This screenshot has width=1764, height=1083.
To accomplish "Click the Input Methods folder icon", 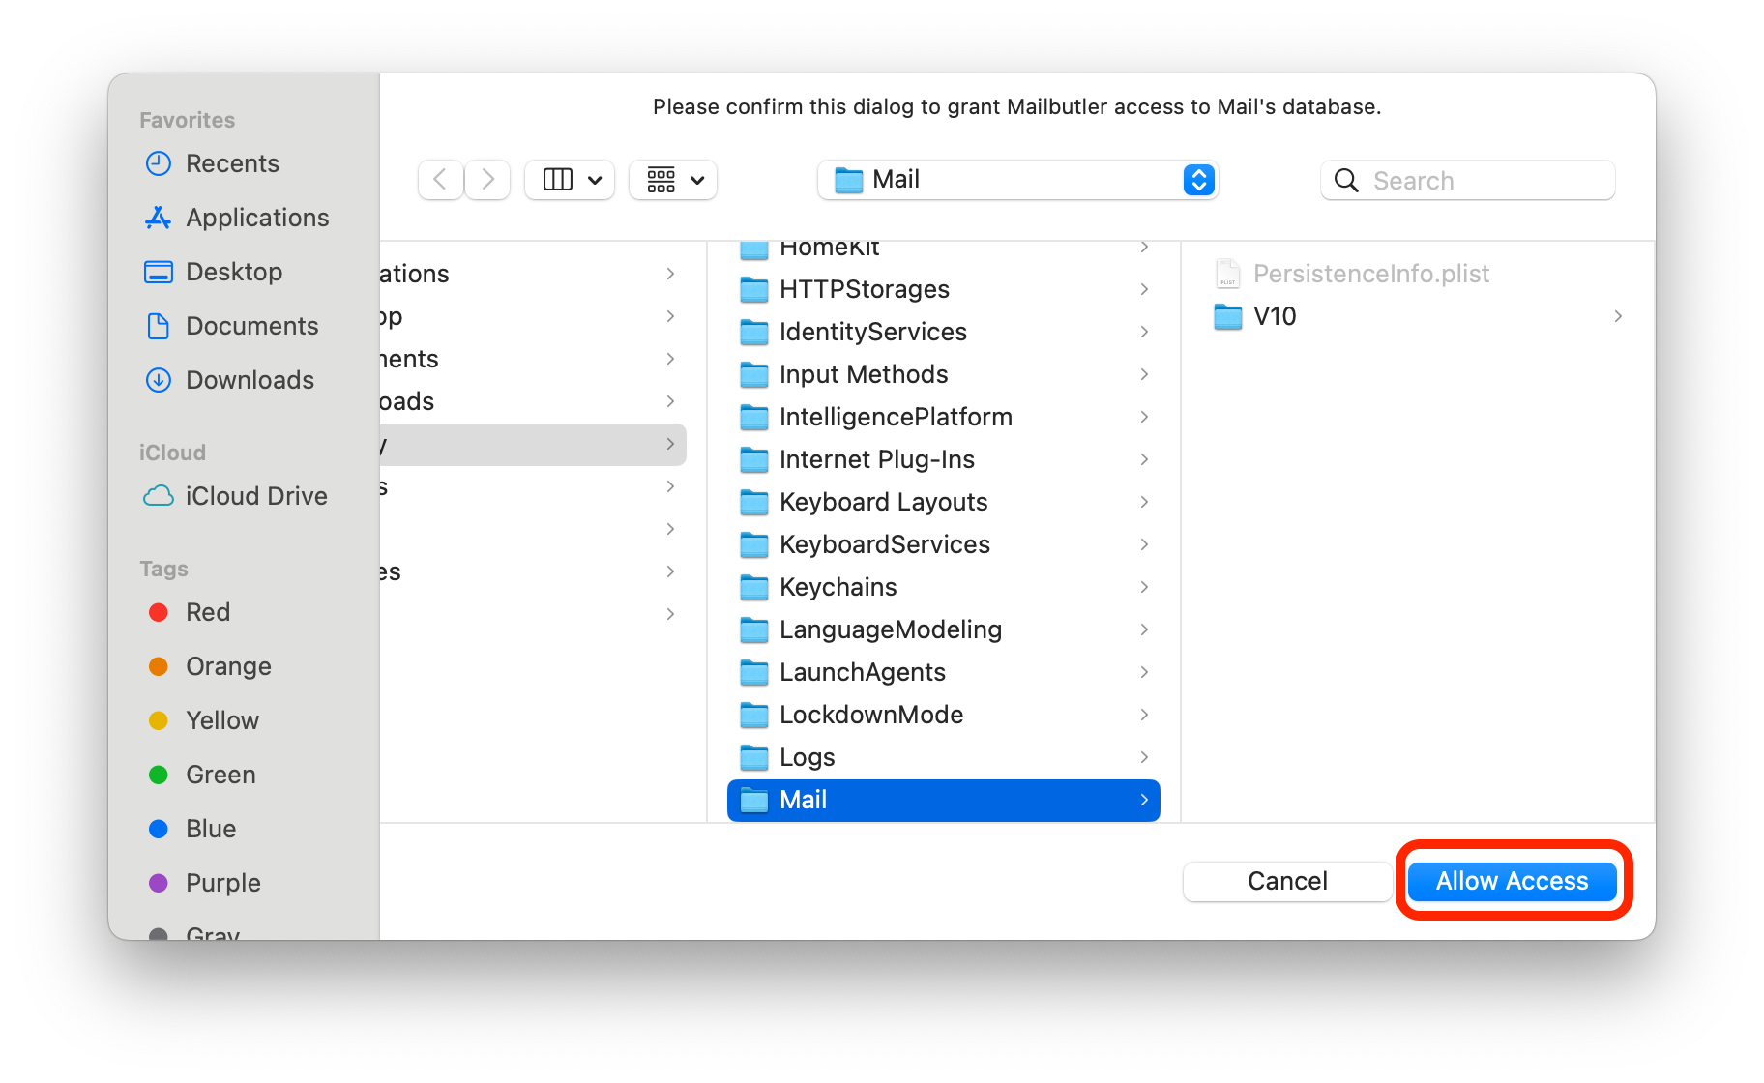I will [x=753, y=374].
